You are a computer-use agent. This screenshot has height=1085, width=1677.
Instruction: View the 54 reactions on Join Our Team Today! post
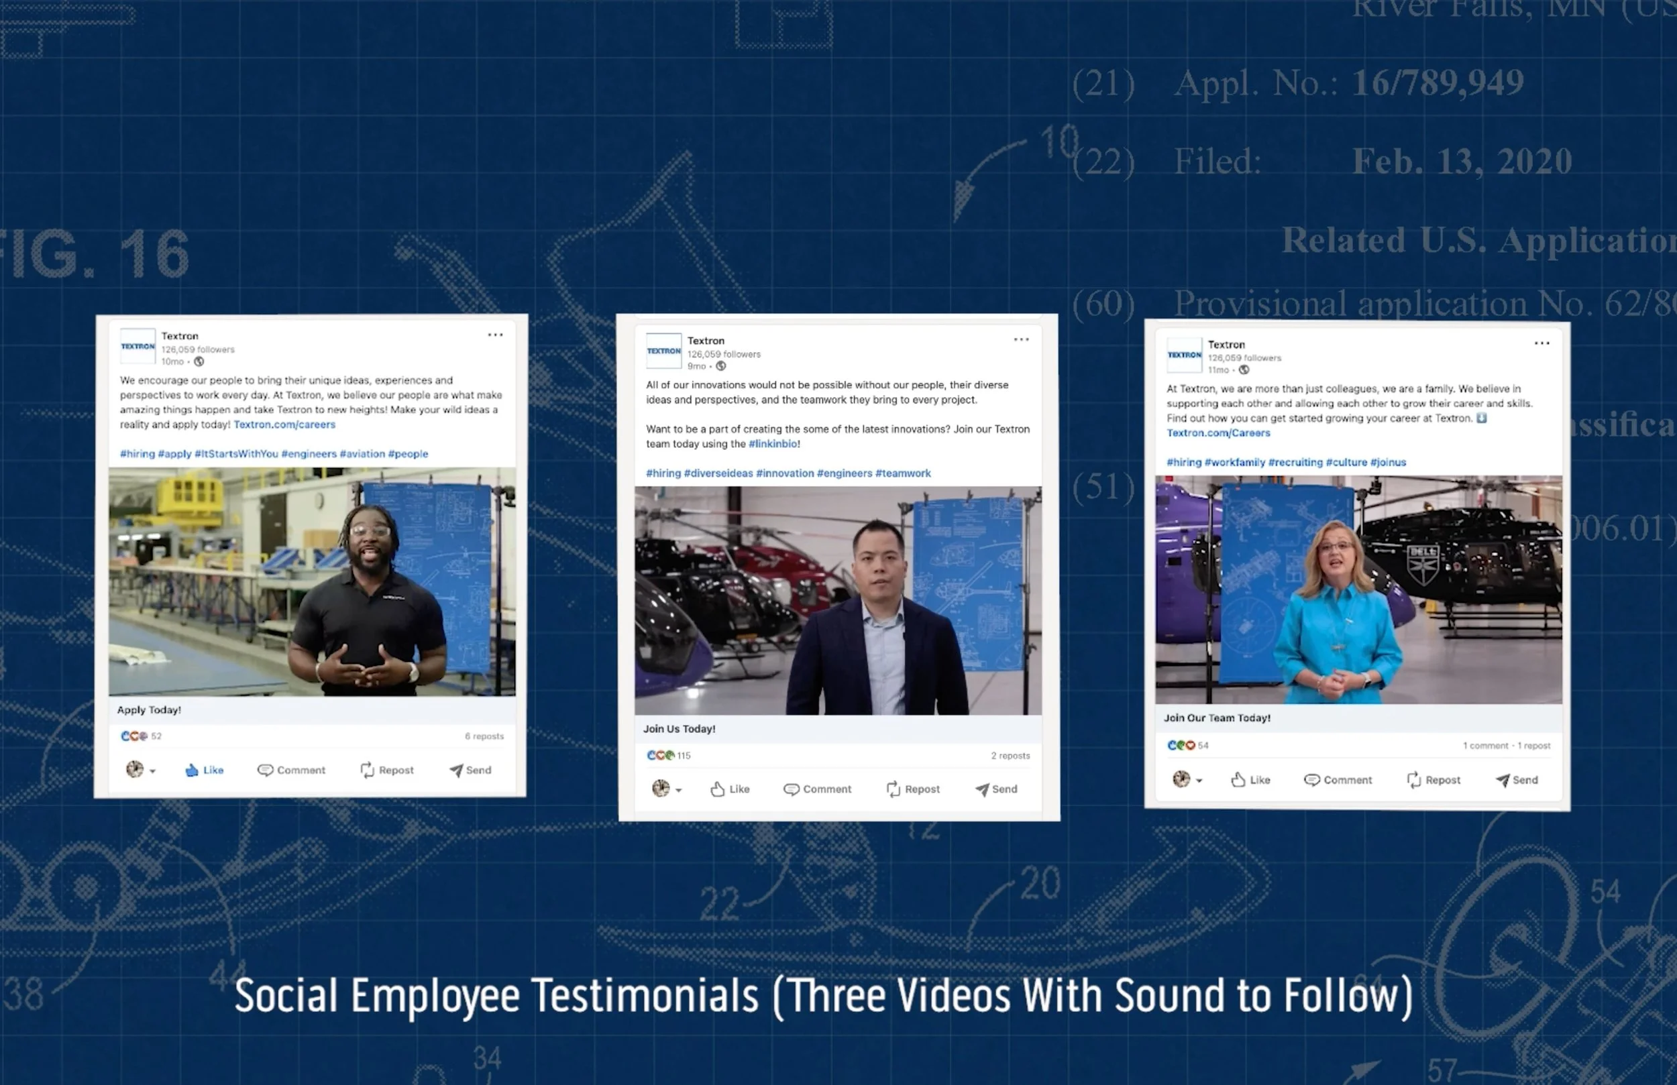(1188, 746)
